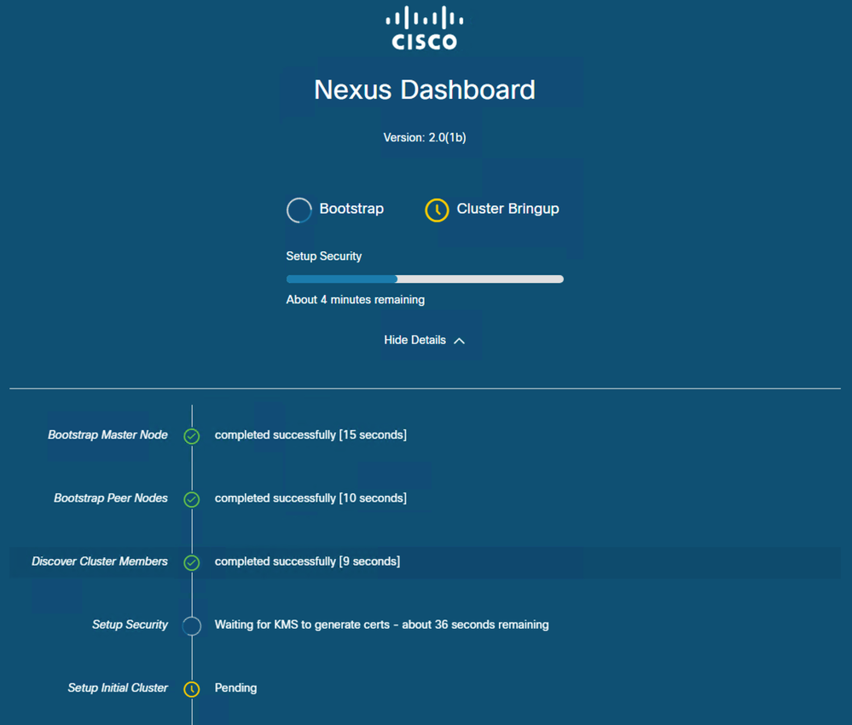Click the Cisco logo at top
The image size is (852, 725).
coord(425,28)
